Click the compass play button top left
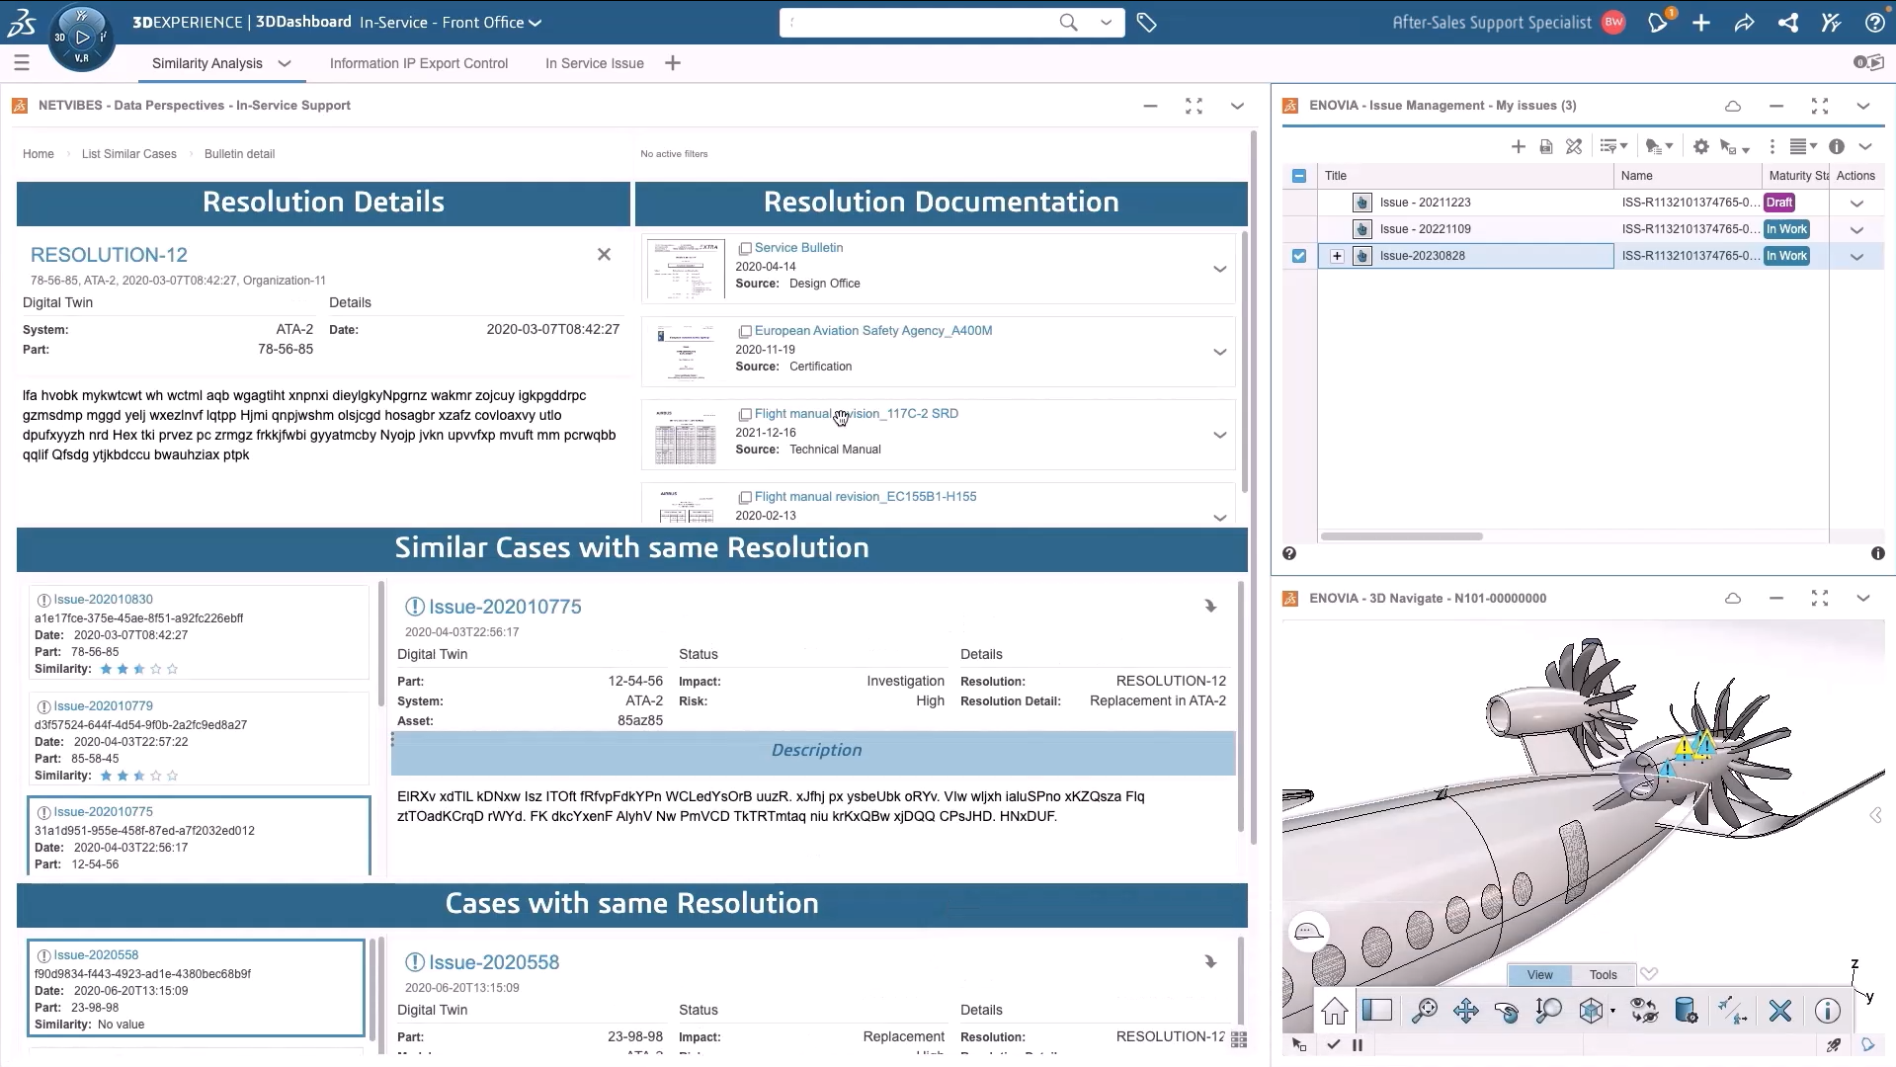Screen dimensions: 1896x1067 point(82,38)
